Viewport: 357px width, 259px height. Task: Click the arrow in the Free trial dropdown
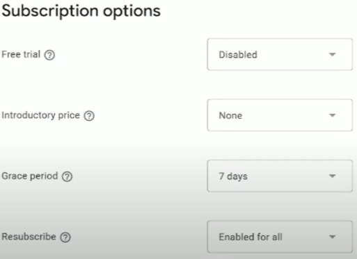pos(333,55)
